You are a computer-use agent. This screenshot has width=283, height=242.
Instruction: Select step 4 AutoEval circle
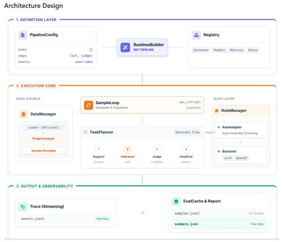click(x=186, y=149)
